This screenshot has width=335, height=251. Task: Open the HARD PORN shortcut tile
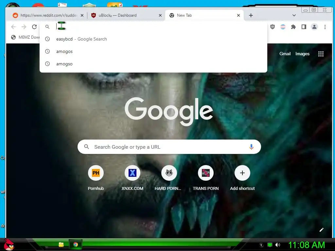pyautogui.click(x=169, y=178)
